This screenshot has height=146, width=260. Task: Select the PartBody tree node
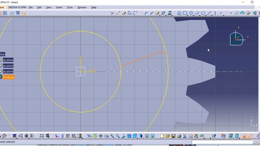click(x=9, y=77)
